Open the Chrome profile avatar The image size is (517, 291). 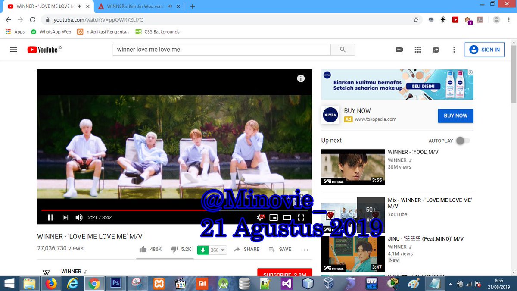click(496, 20)
